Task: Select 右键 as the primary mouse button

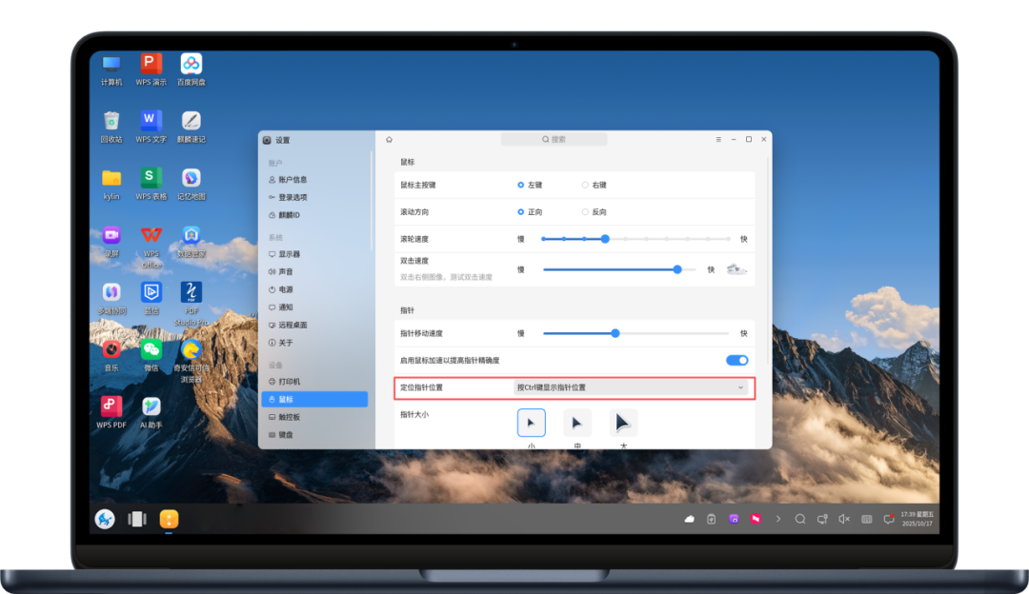Action: click(x=586, y=185)
